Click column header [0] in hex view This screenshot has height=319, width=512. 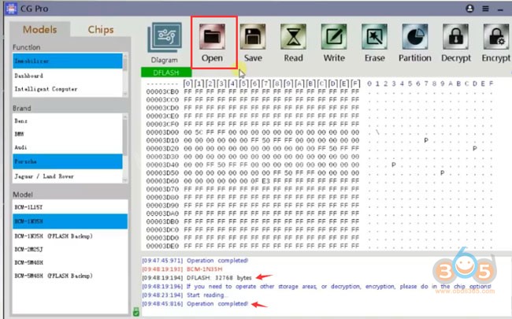187,83
